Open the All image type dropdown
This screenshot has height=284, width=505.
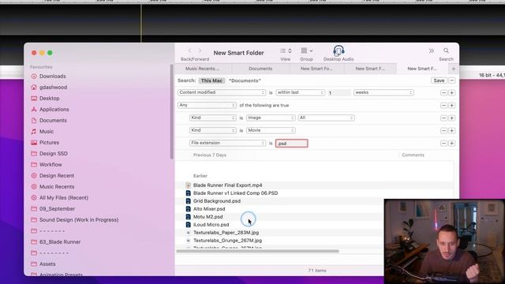[326, 118]
